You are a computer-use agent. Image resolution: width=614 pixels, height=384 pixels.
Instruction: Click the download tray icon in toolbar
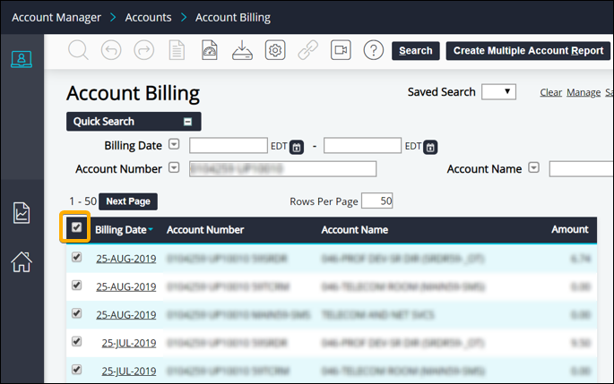(x=242, y=50)
